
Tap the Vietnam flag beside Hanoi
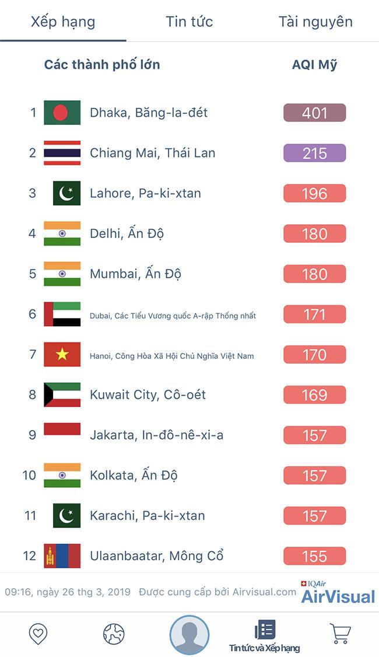pyautogui.click(x=62, y=355)
